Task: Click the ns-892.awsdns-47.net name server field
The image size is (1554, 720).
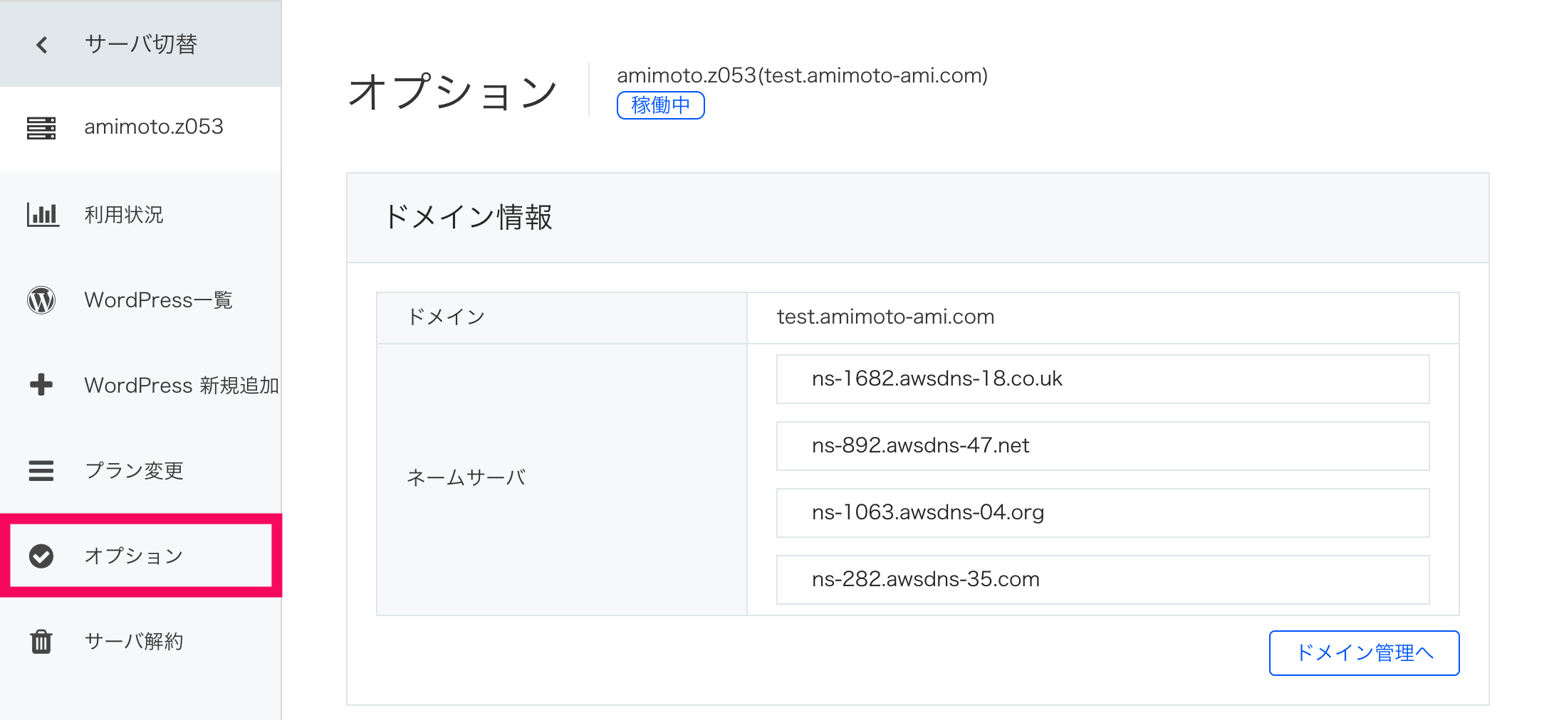Action: click(x=1102, y=446)
